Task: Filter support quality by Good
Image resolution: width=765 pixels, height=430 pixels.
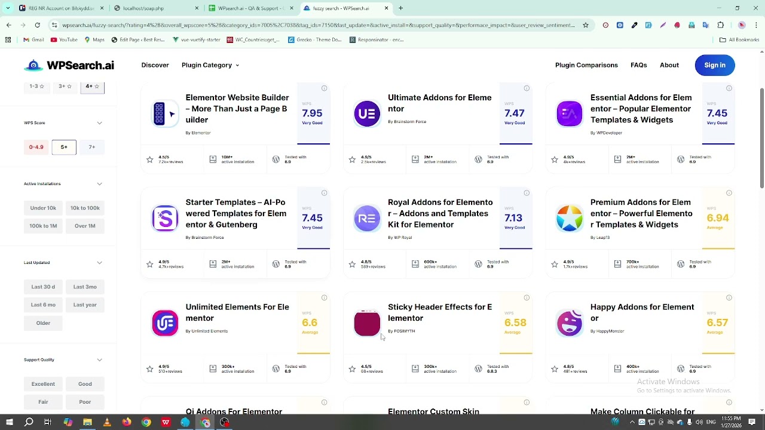Action: (85, 384)
